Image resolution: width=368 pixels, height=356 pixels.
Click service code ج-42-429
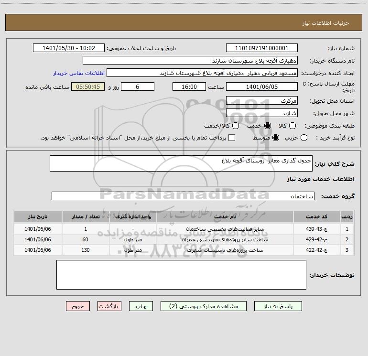tap(316, 239)
